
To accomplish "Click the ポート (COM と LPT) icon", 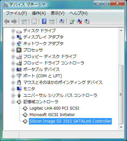I will (x=19, y=76).
